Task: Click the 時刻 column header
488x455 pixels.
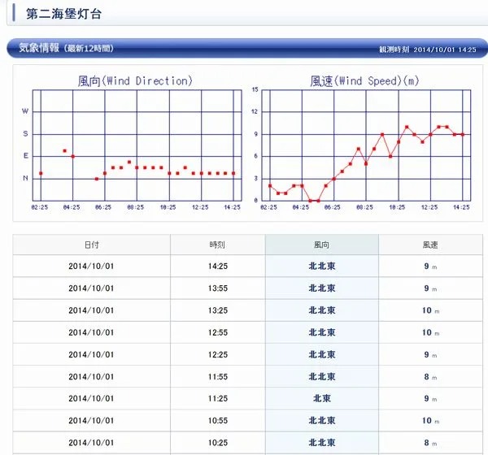Action: coord(217,245)
